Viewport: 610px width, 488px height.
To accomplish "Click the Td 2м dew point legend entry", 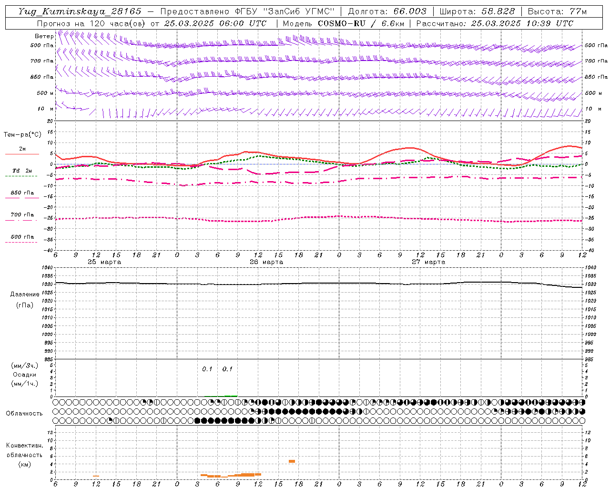I will pos(22,171).
